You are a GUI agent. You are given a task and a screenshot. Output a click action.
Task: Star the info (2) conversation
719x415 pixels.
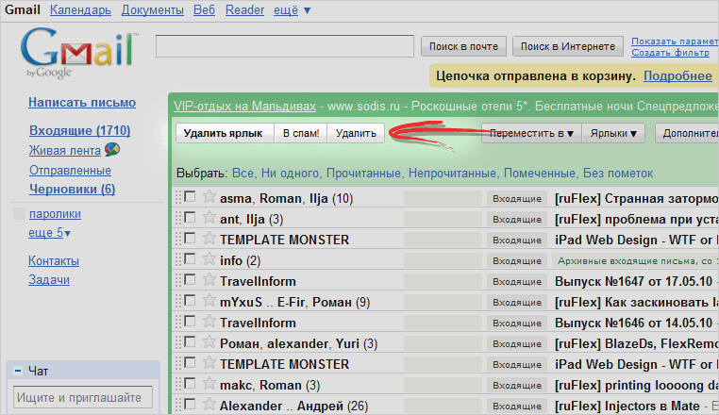click(209, 259)
